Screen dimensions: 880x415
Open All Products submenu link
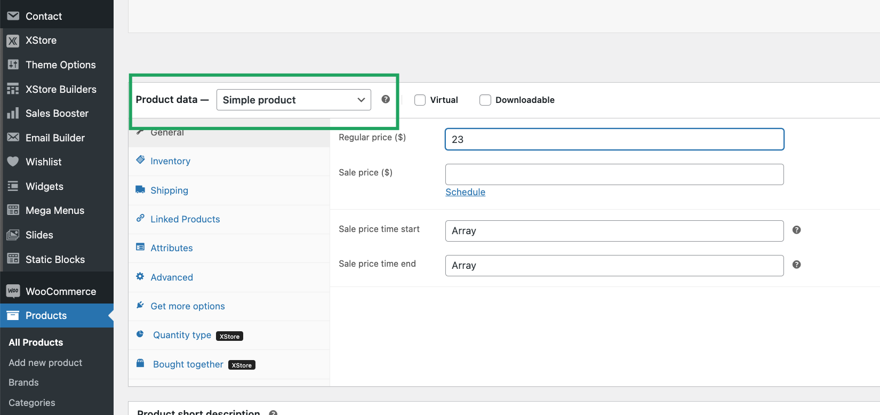36,342
